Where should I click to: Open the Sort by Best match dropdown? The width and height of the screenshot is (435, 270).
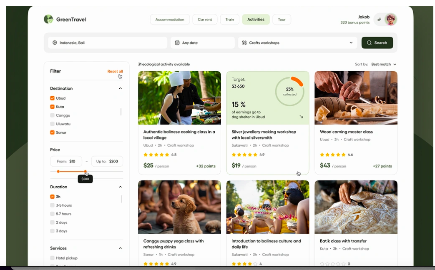383,65
